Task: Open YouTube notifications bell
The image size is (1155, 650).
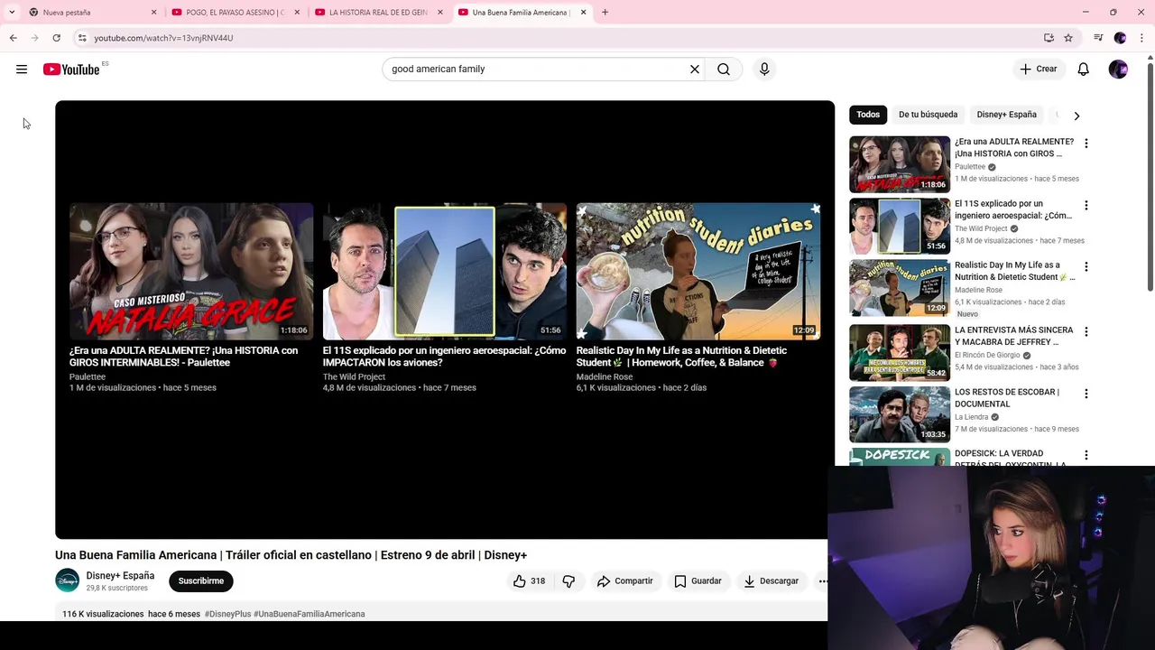Action: (x=1083, y=69)
